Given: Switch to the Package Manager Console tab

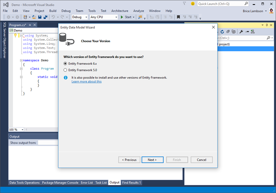Looking at the screenshot, I should (60, 182).
